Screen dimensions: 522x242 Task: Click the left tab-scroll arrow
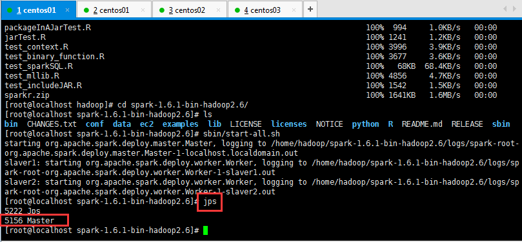(x=505, y=9)
